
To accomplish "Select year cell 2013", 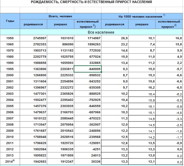I will (x=10, y=155).
